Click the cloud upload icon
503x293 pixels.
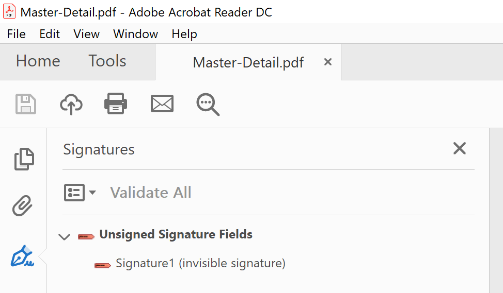pos(71,104)
